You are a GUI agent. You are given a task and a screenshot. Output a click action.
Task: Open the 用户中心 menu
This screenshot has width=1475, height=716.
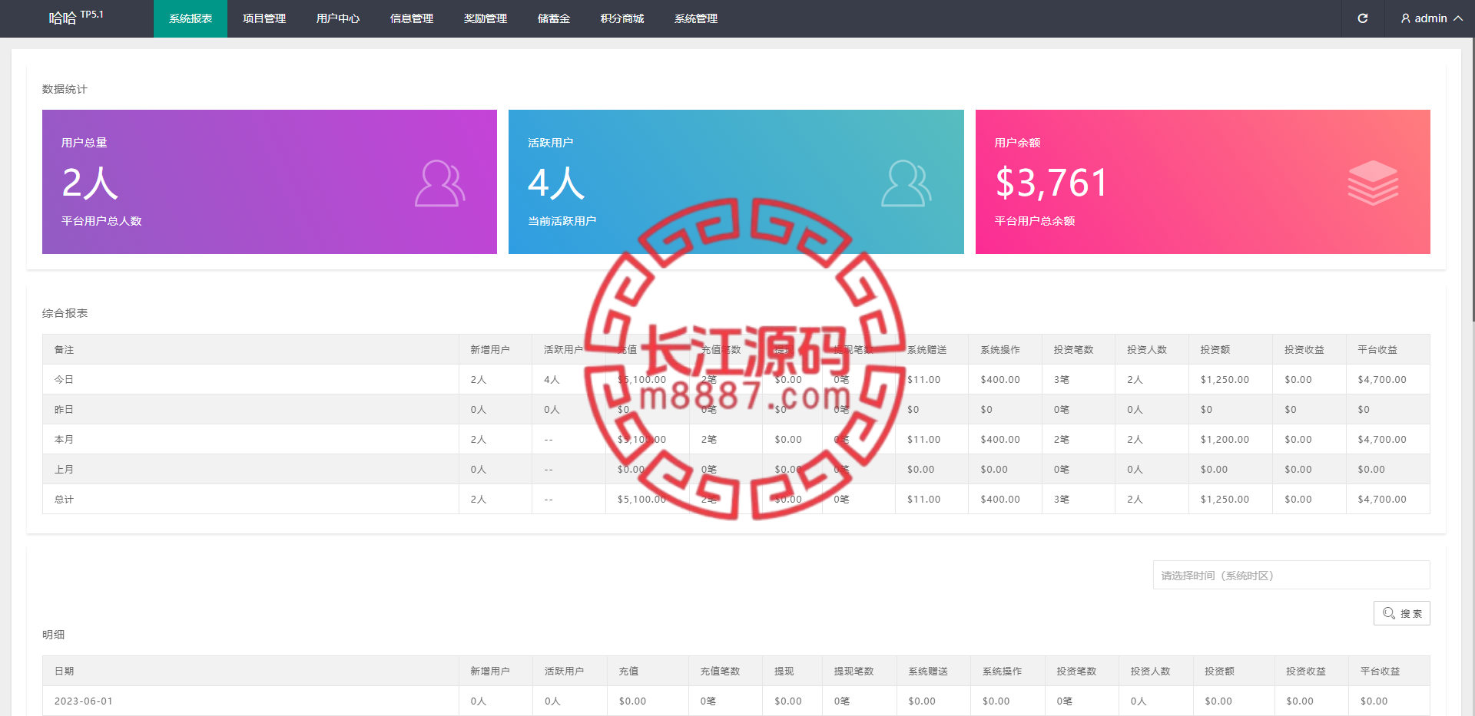coord(338,18)
